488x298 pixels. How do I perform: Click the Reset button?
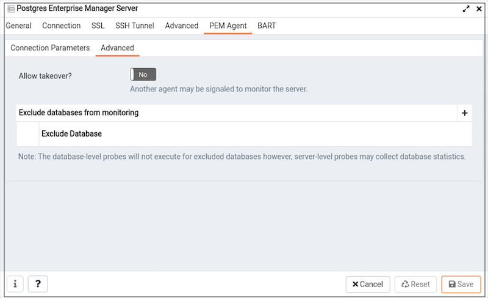click(415, 284)
